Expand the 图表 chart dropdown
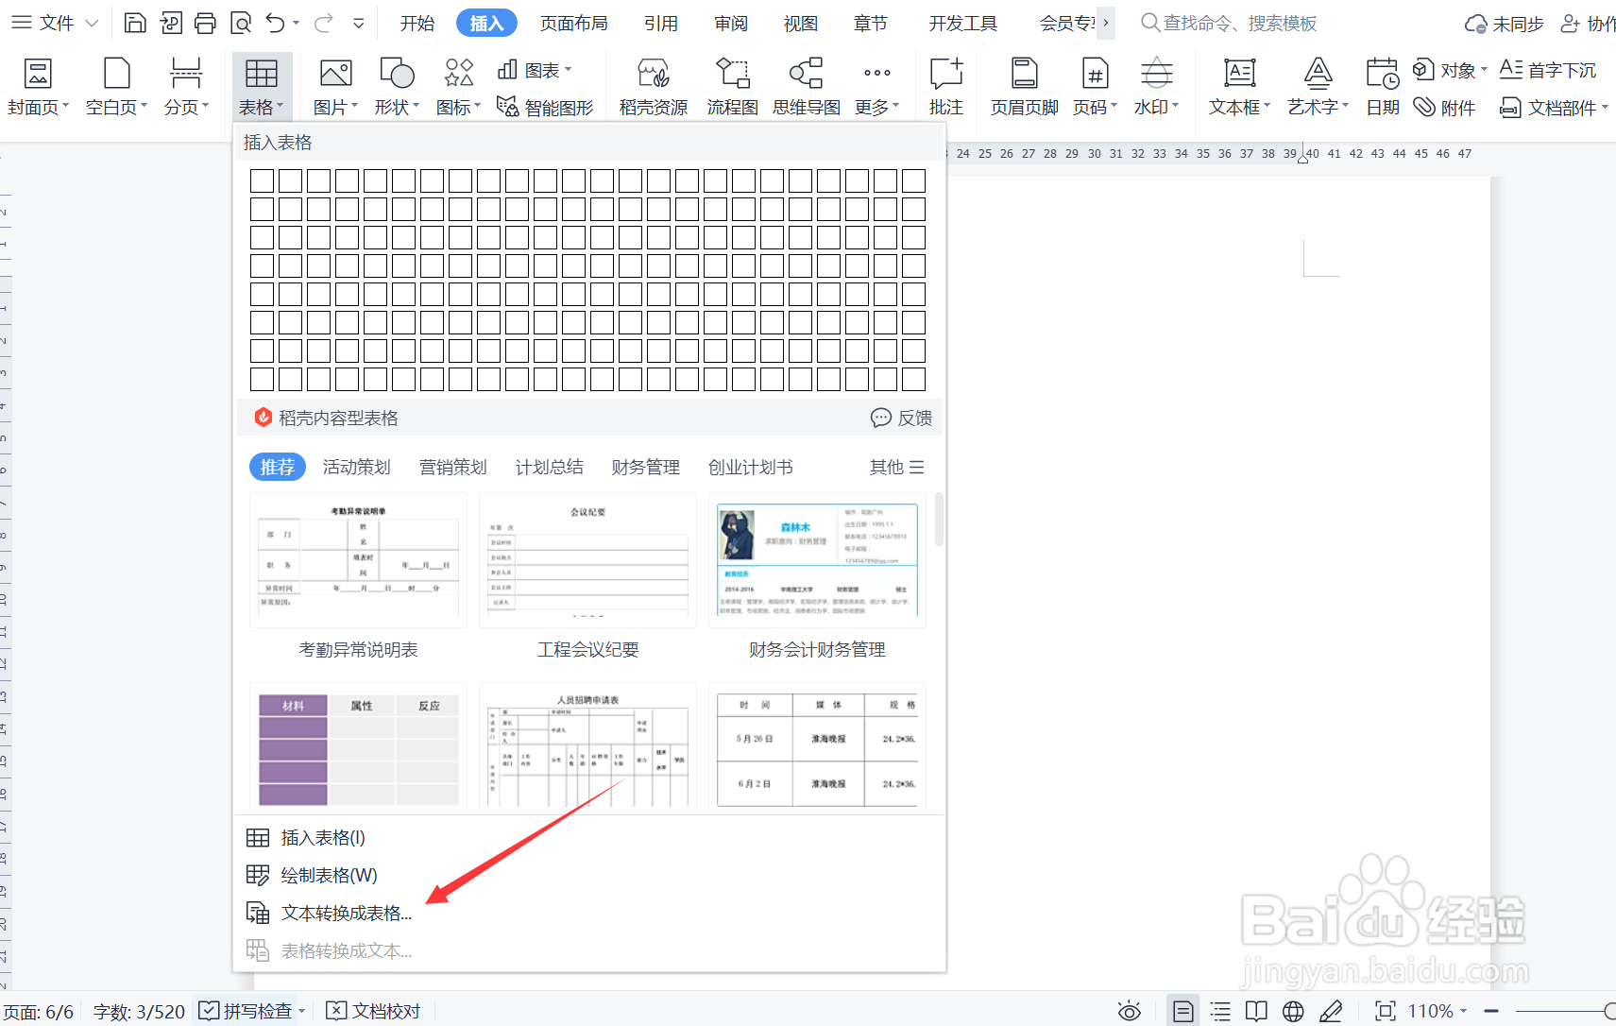 click(536, 69)
